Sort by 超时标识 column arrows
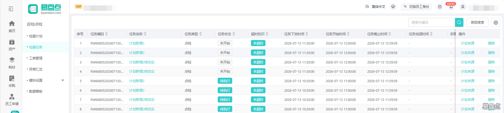504x113 pixels. click(267, 34)
